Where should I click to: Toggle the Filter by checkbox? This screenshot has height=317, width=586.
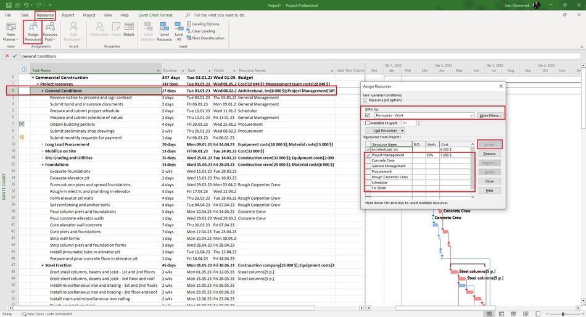(368, 115)
